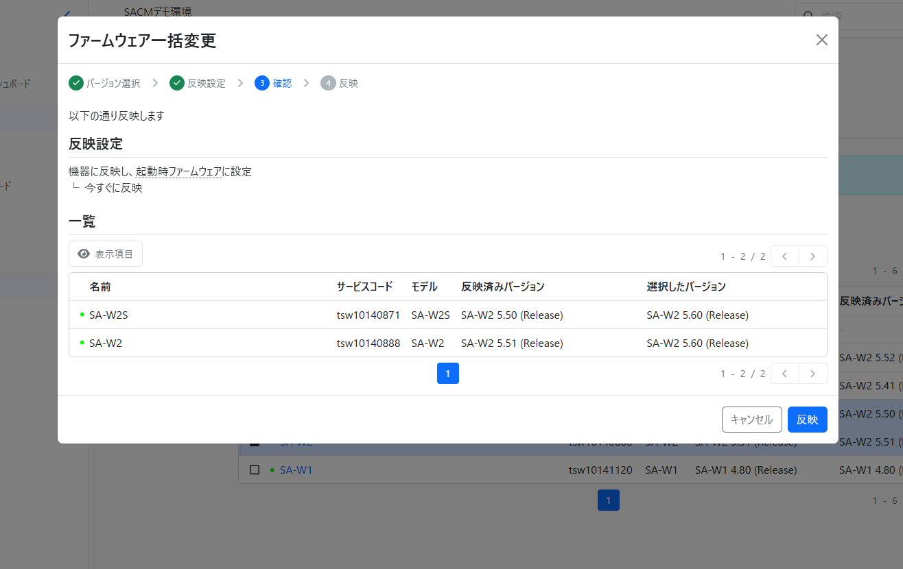903x569 pixels.
Task: Go to next page in lower pagination
Action: coord(813,374)
